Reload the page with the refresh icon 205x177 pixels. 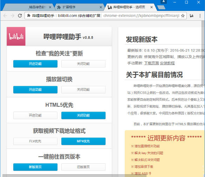[x=20, y=16]
